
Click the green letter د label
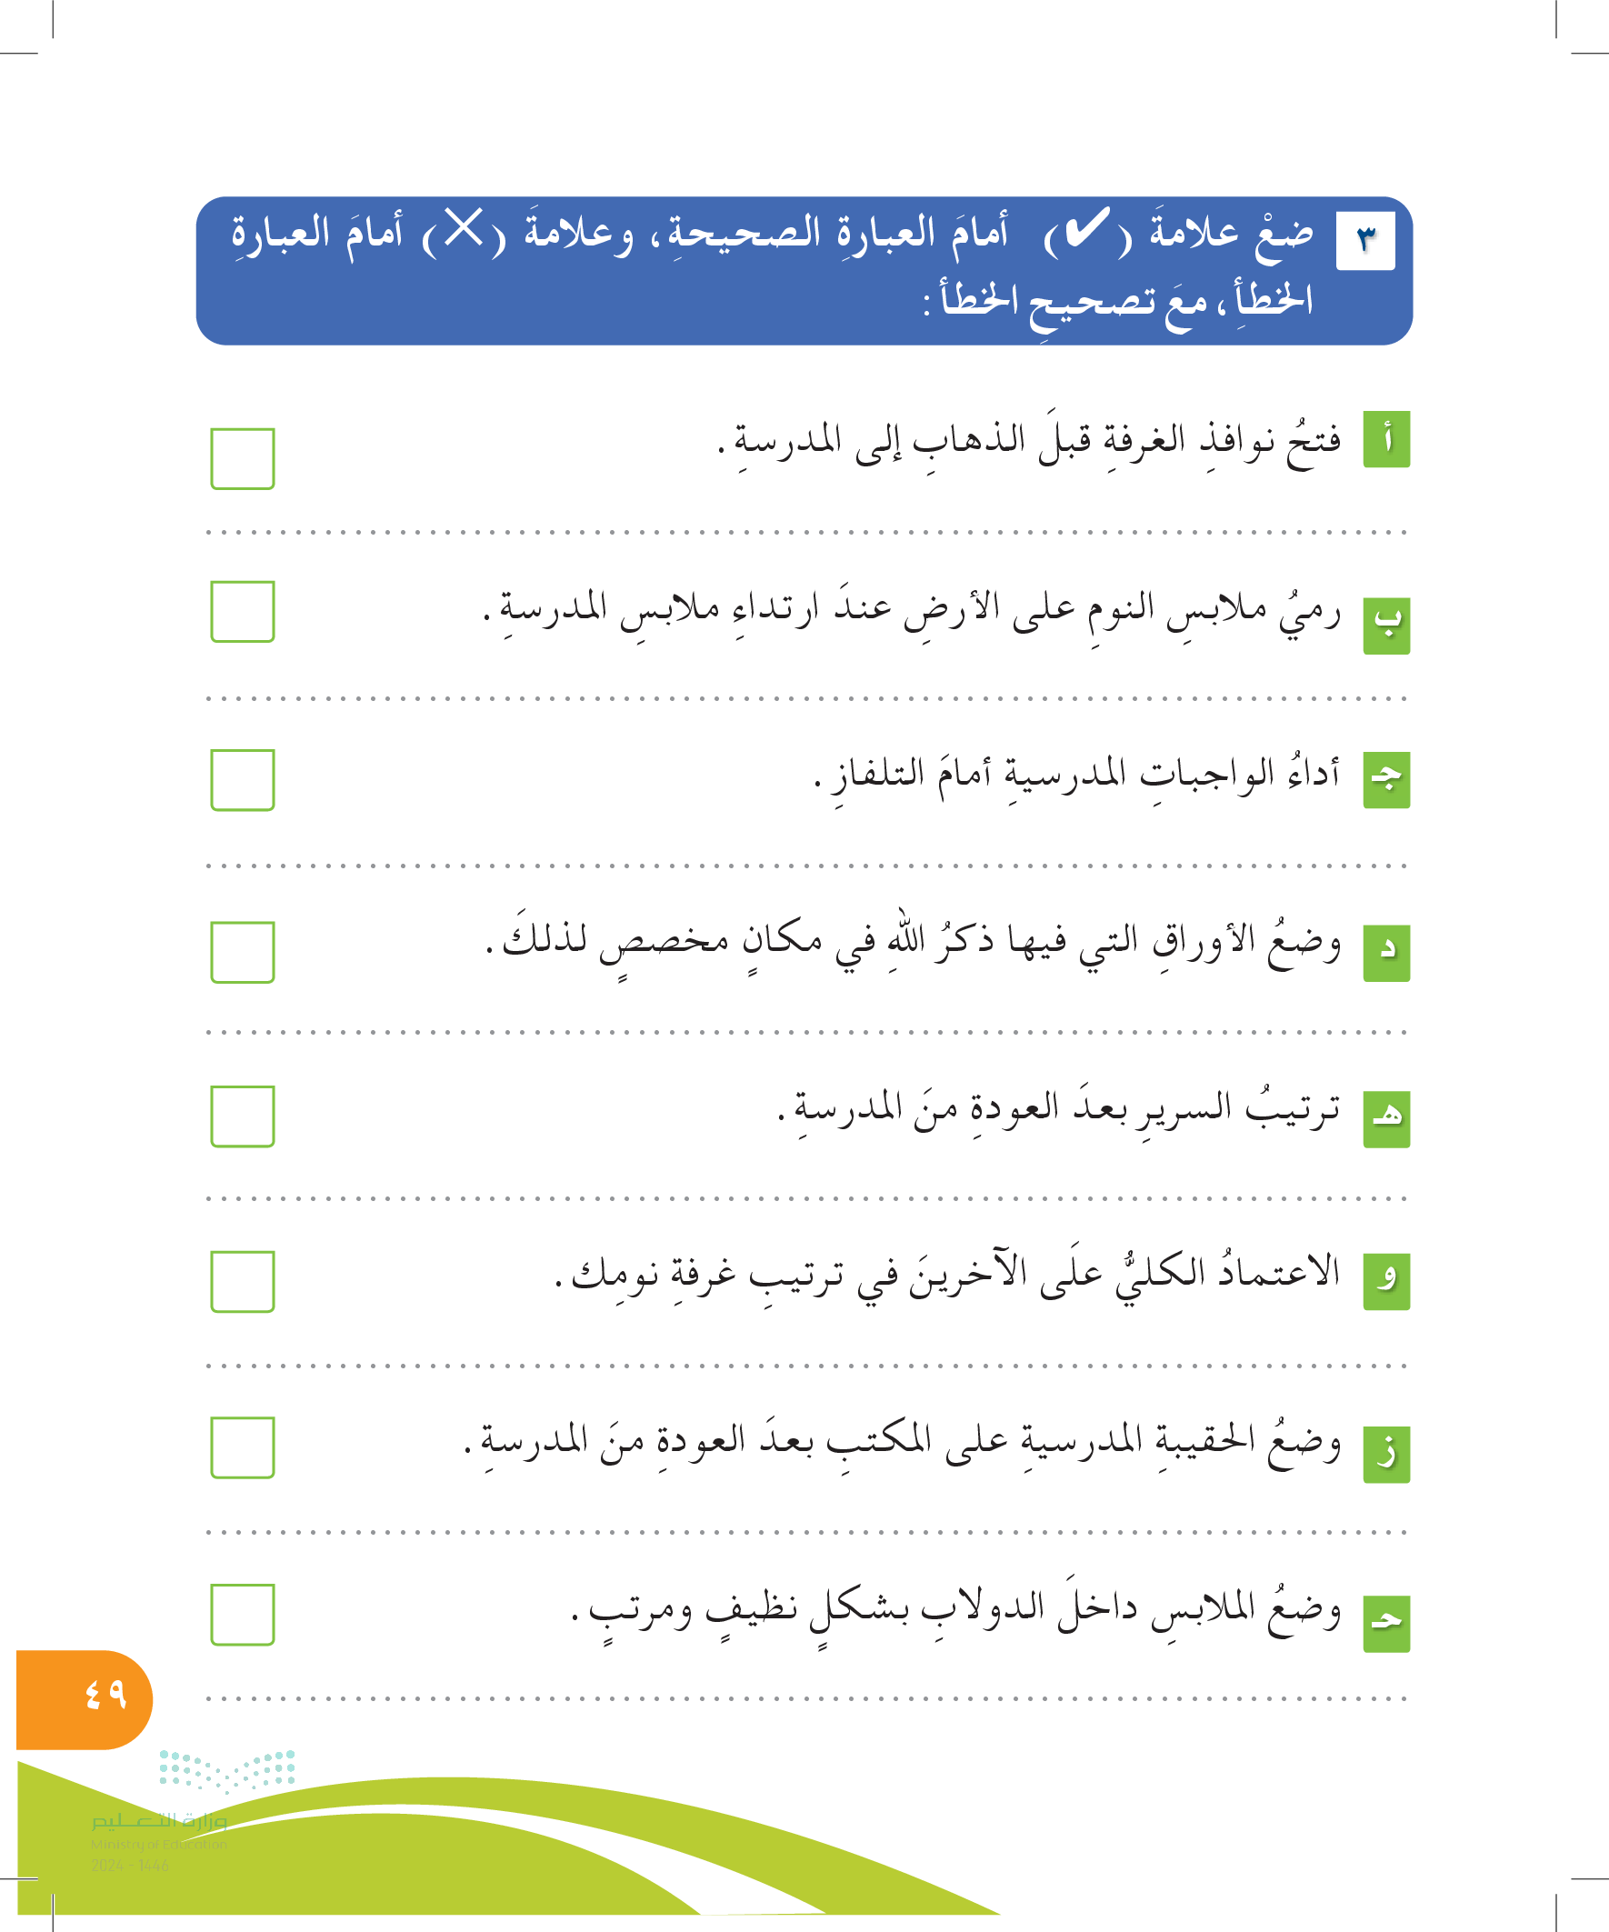click(x=1385, y=952)
